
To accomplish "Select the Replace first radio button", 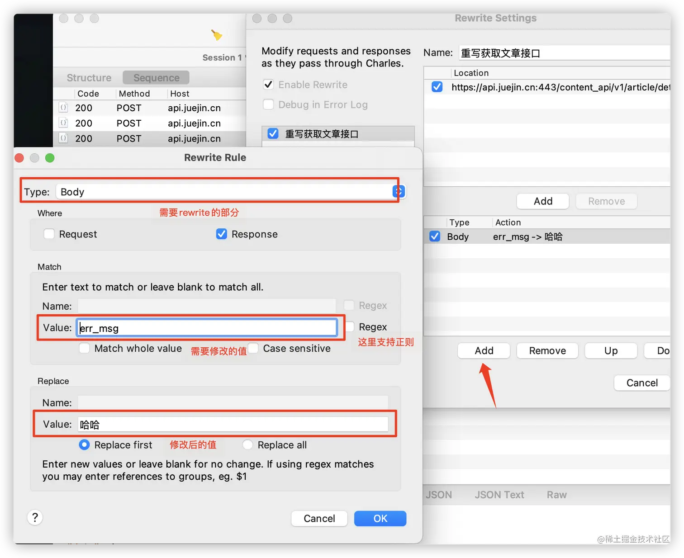I will point(84,445).
